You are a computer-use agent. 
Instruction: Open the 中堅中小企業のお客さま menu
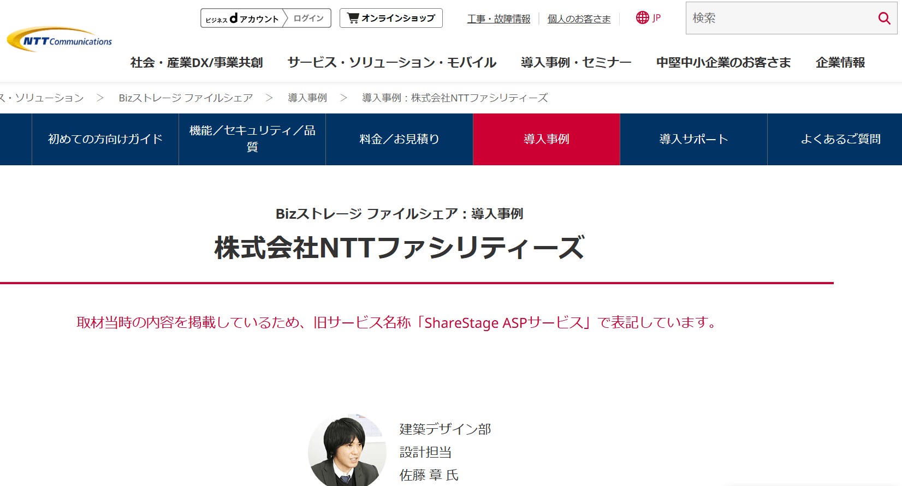[x=723, y=63]
